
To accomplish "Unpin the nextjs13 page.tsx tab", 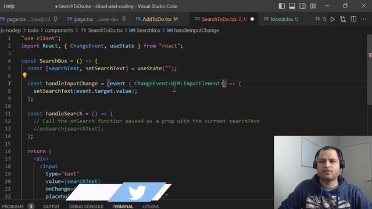I will pyautogui.click(x=56, y=19).
